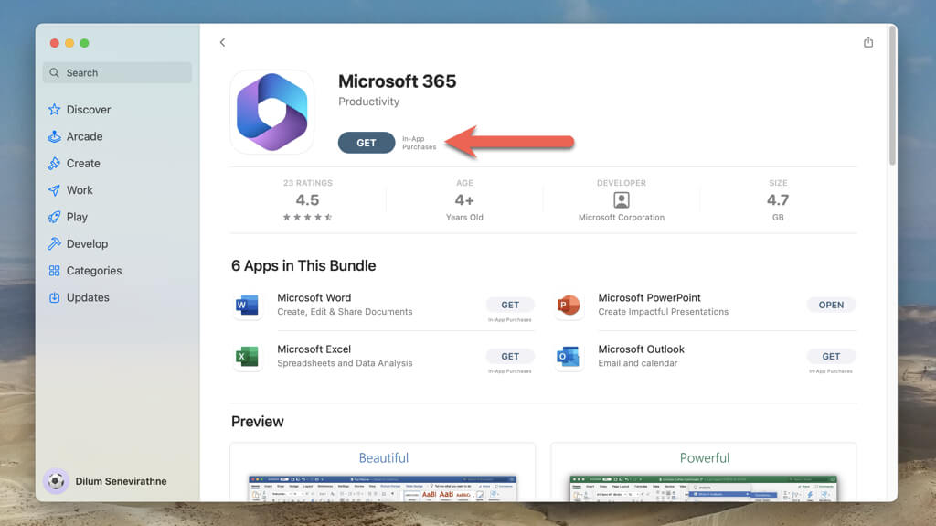Open the Powerful preview screenshot
The image size is (936, 526).
704,472
